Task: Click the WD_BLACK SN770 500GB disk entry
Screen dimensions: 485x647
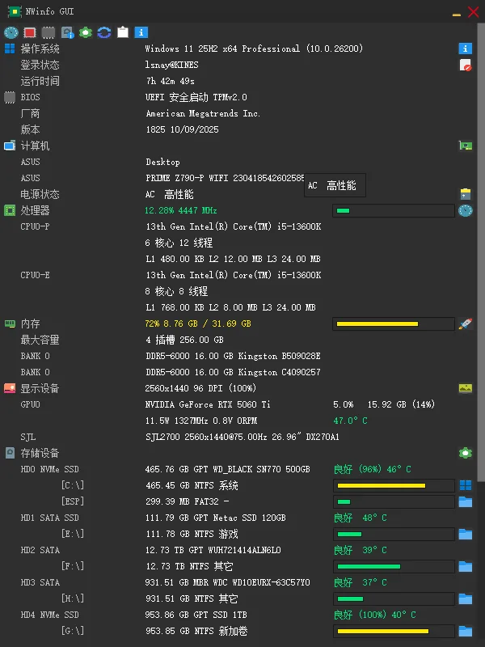Action: (x=227, y=469)
